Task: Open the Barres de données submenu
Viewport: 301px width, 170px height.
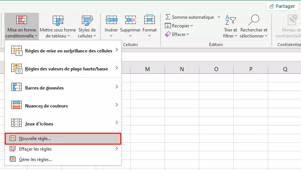Action: pos(63,88)
